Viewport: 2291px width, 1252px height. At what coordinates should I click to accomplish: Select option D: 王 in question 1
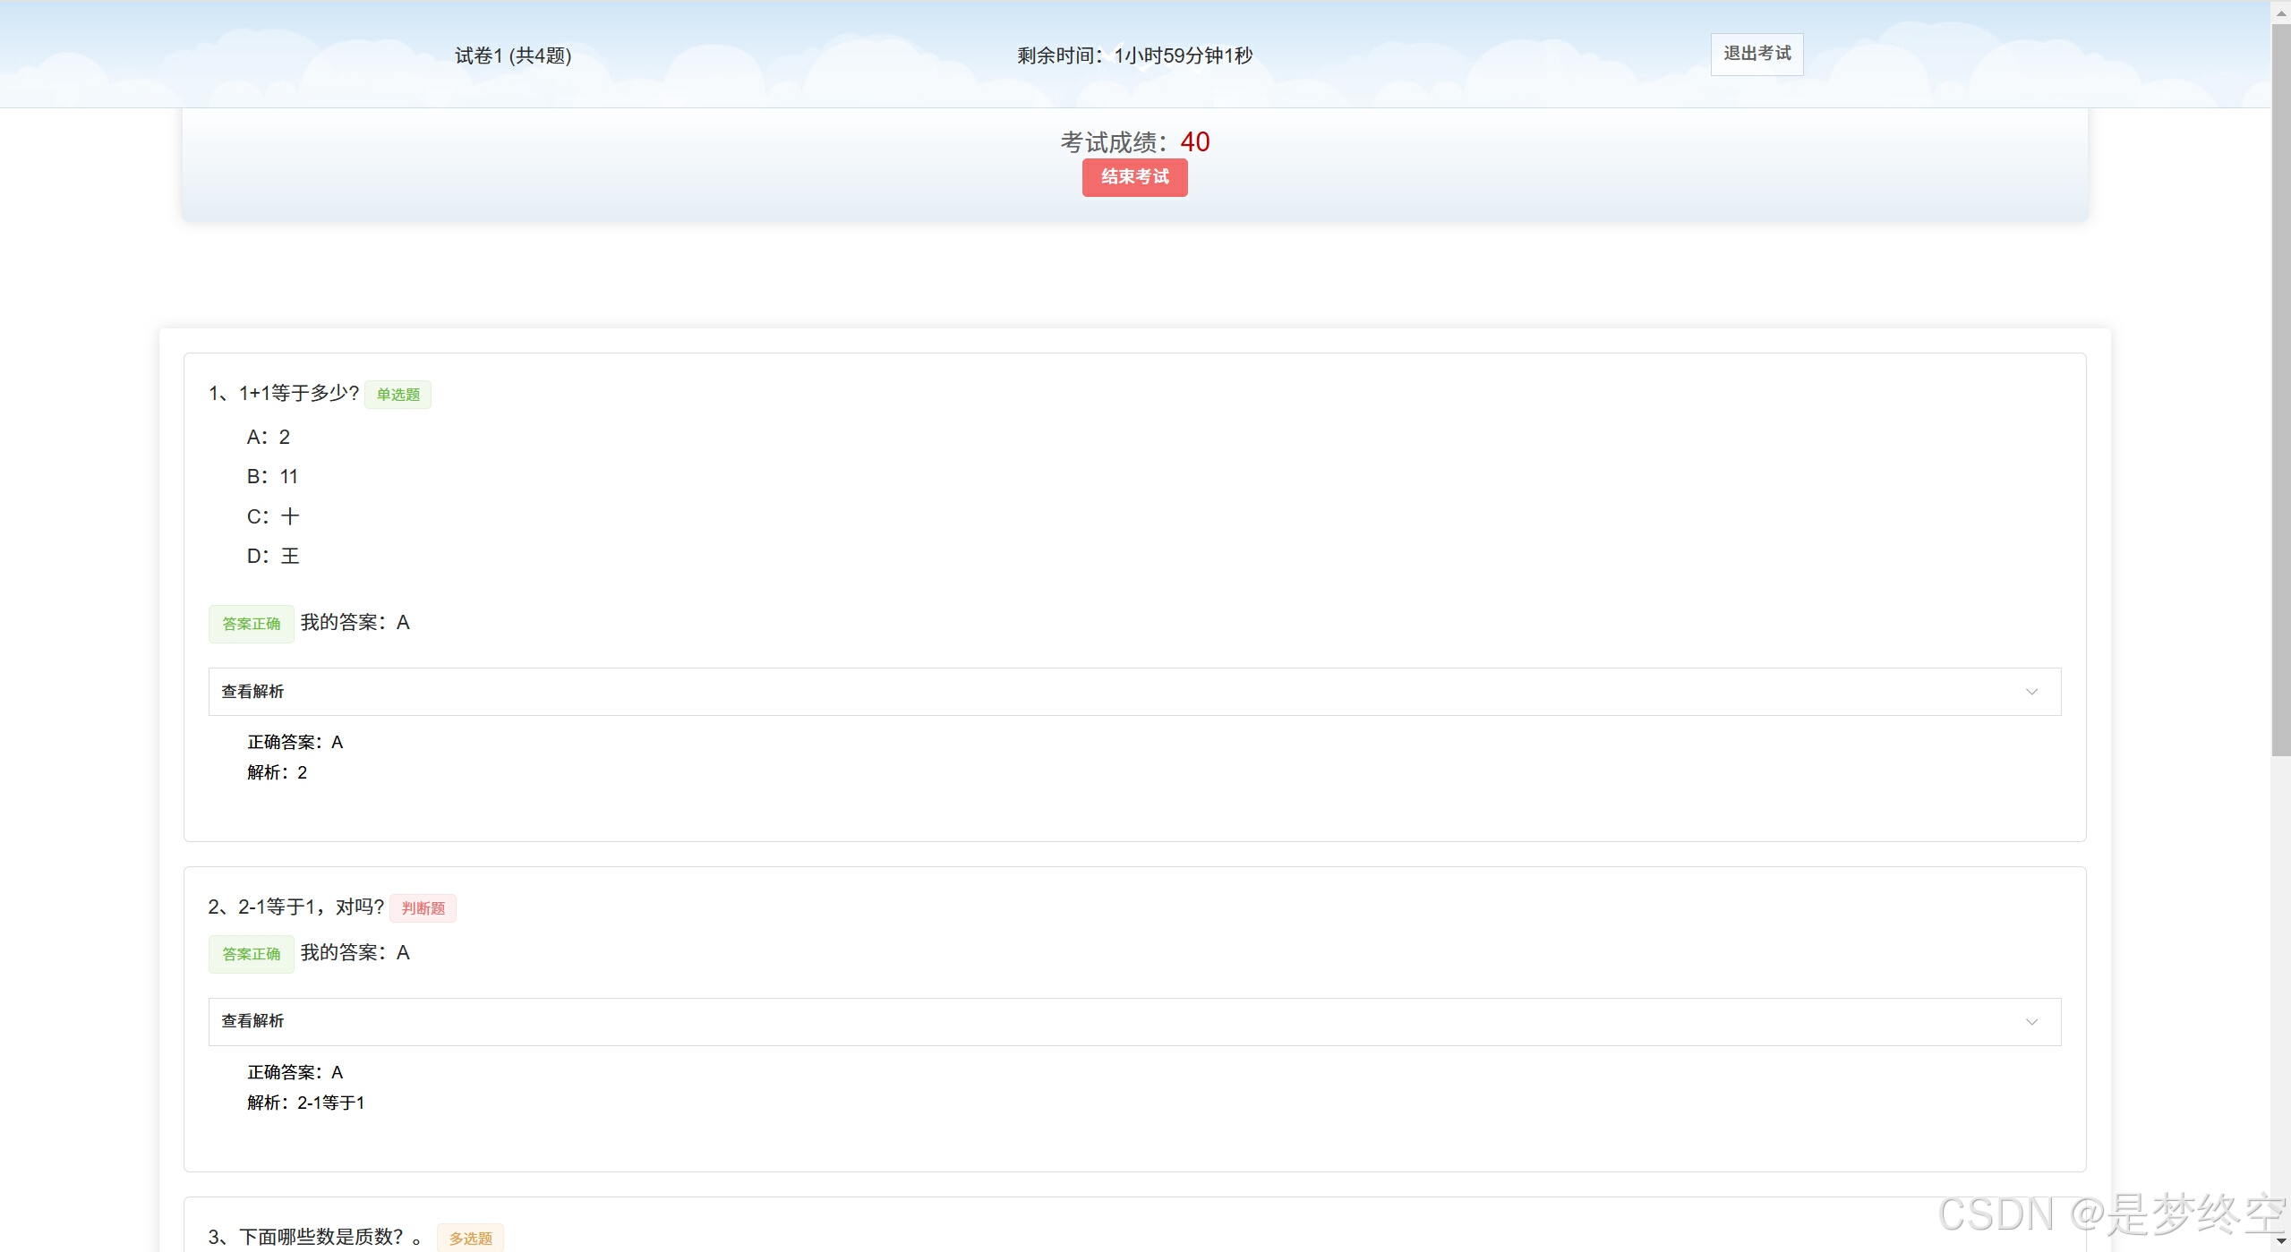[273, 556]
